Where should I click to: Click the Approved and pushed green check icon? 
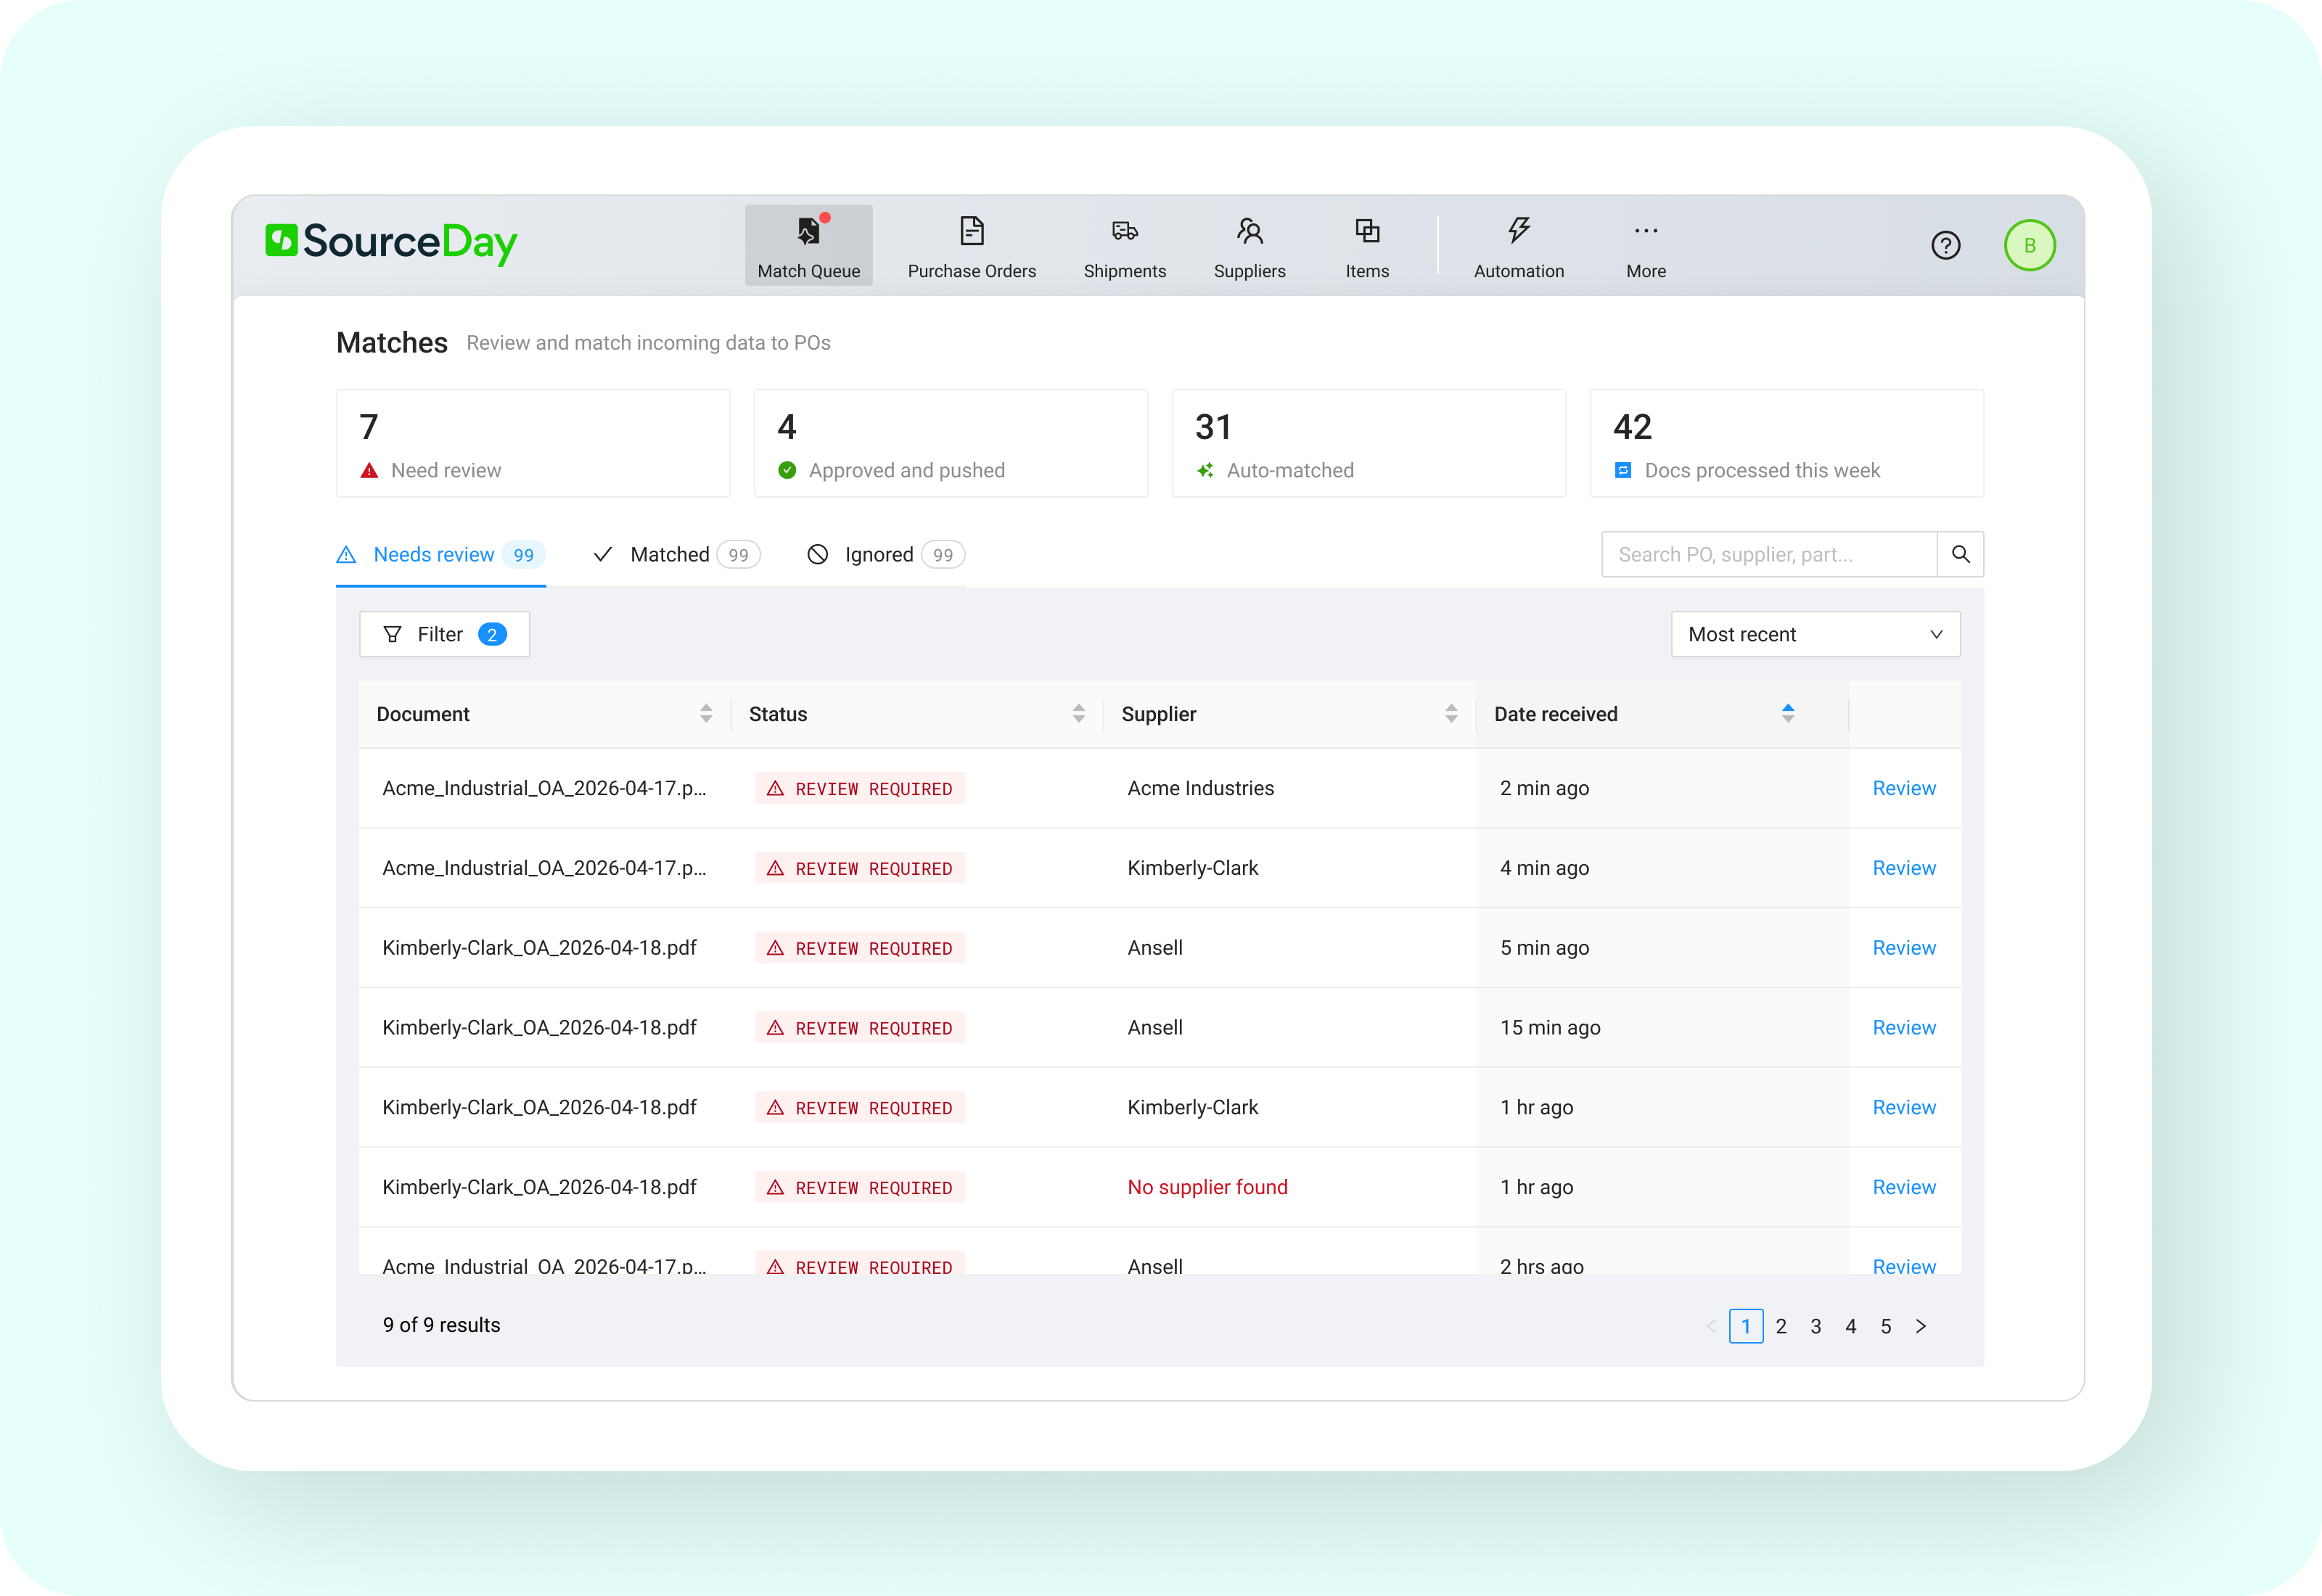(x=787, y=470)
